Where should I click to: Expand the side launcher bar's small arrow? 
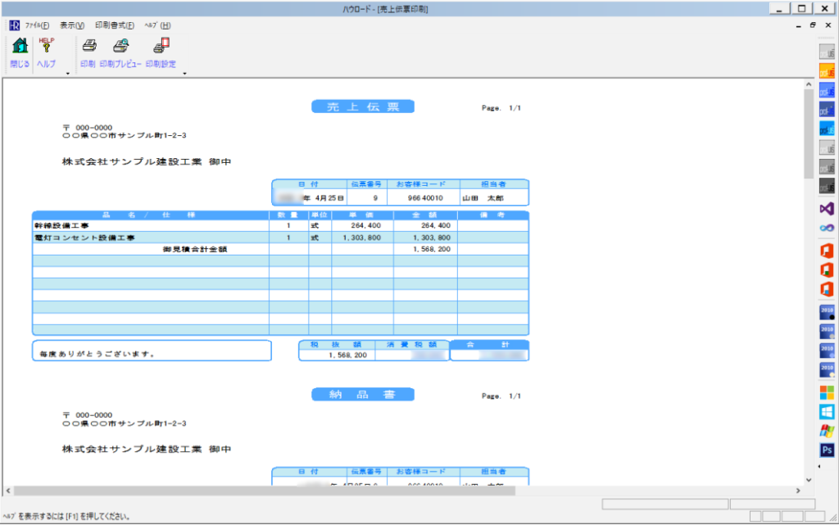tap(821, 466)
